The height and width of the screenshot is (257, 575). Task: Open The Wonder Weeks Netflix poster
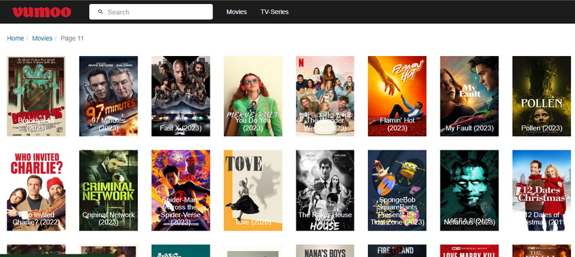325,96
